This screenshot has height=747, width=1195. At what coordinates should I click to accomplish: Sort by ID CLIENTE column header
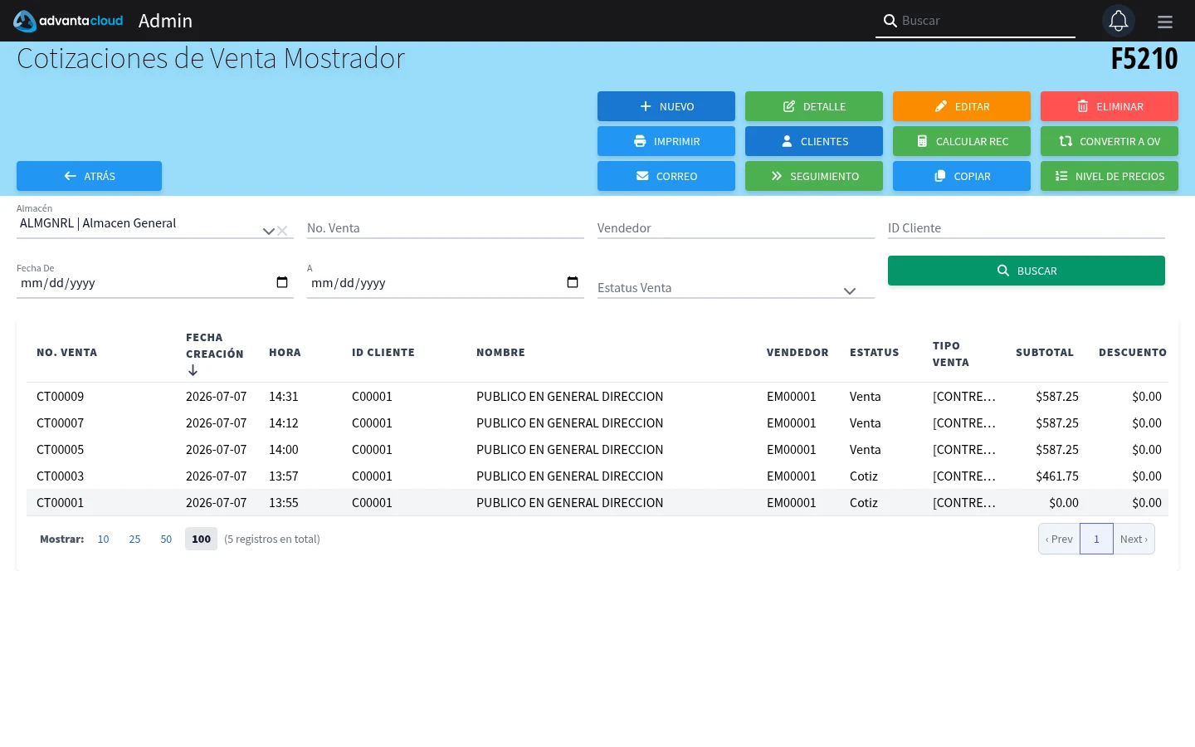383,353
